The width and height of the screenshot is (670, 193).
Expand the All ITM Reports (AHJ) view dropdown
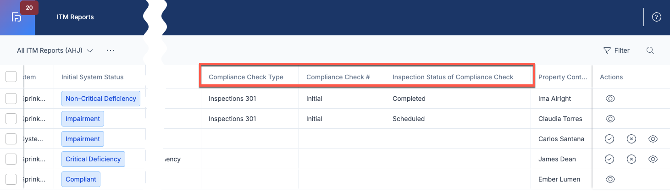coord(55,50)
